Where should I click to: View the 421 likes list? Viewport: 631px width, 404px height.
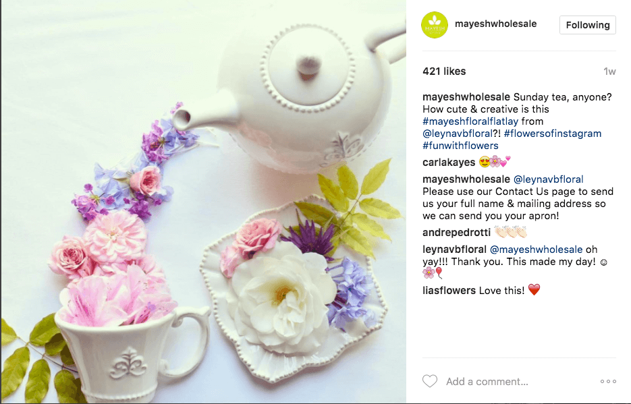click(x=444, y=71)
